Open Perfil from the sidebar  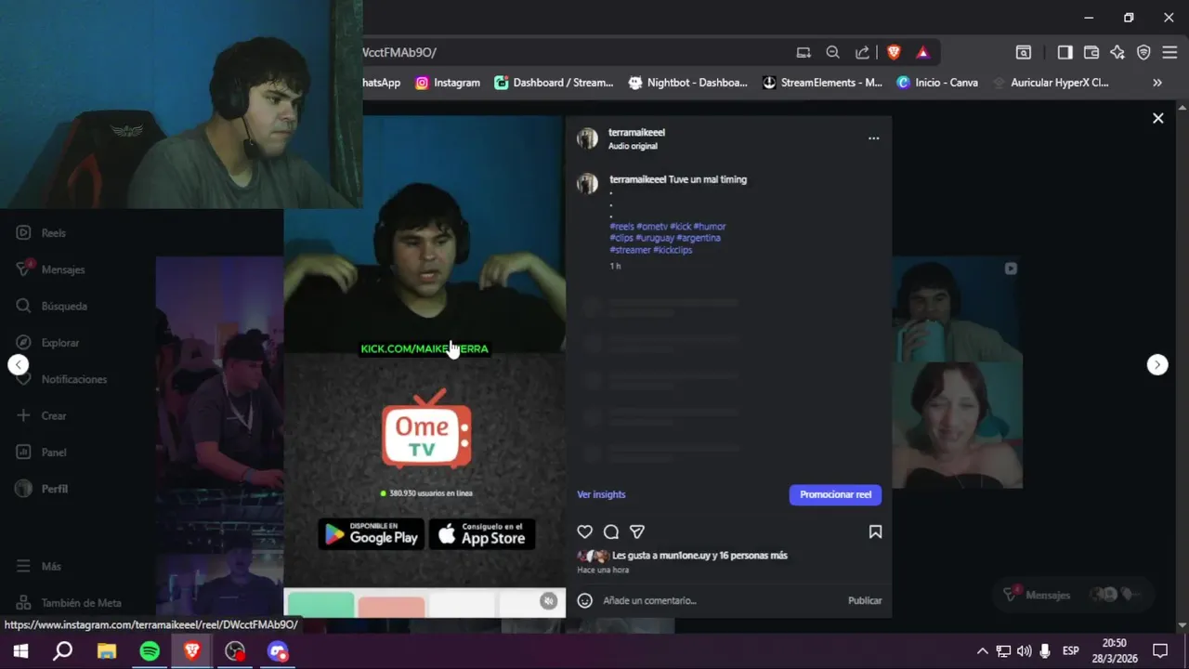click(42, 489)
